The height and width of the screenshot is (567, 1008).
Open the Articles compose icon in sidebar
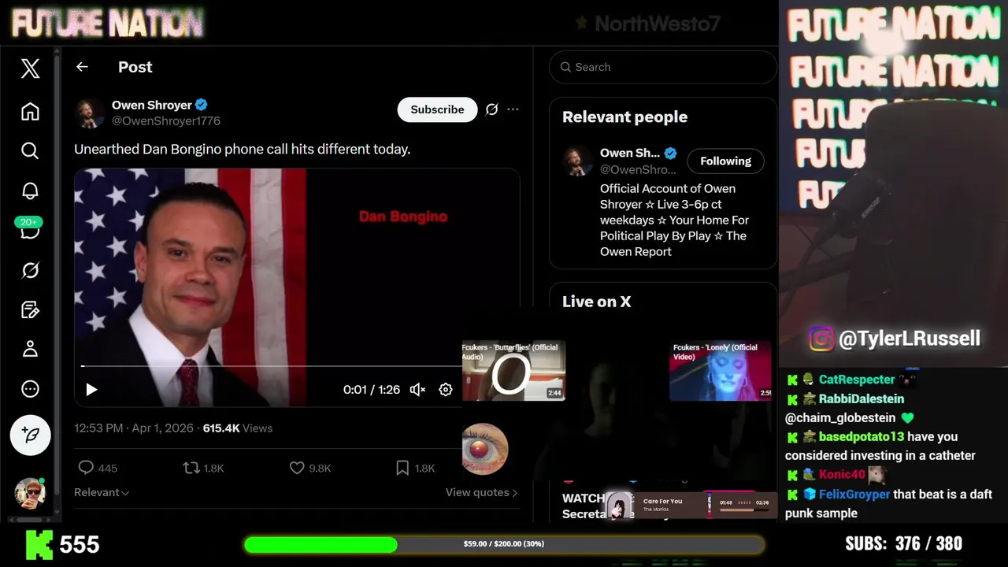pyautogui.click(x=30, y=309)
